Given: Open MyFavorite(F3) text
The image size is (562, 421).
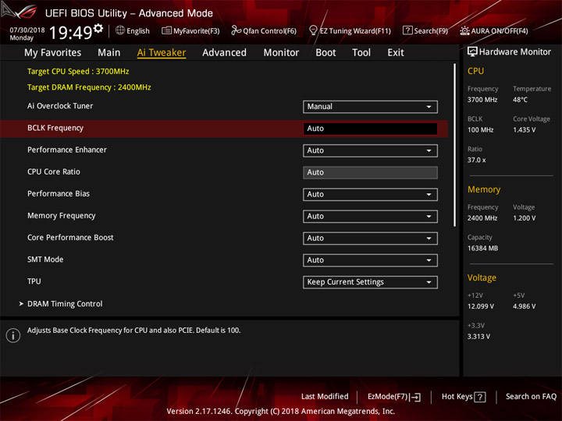Looking at the screenshot, I should pyautogui.click(x=197, y=30).
